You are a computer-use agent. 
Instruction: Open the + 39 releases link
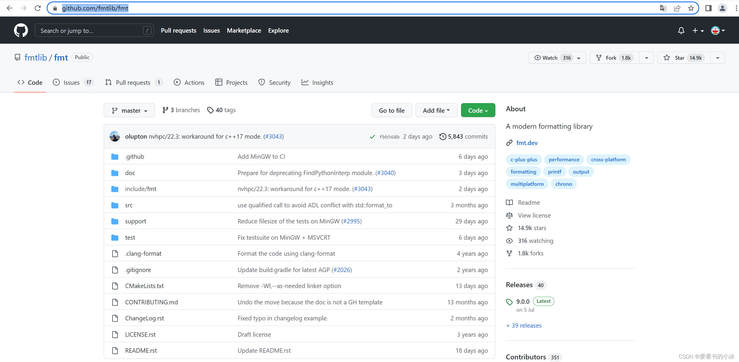click(x=524, y=325)
